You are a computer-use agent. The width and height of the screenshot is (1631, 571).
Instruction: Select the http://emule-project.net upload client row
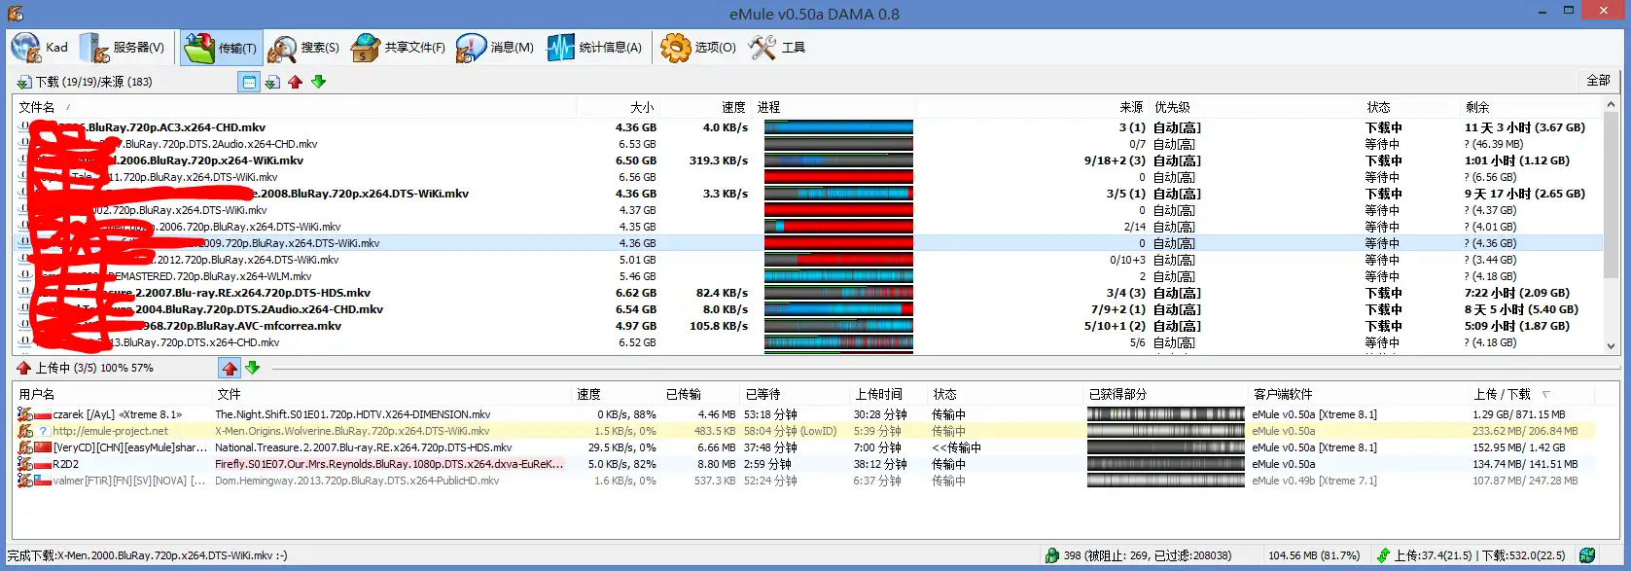[804, 431]
